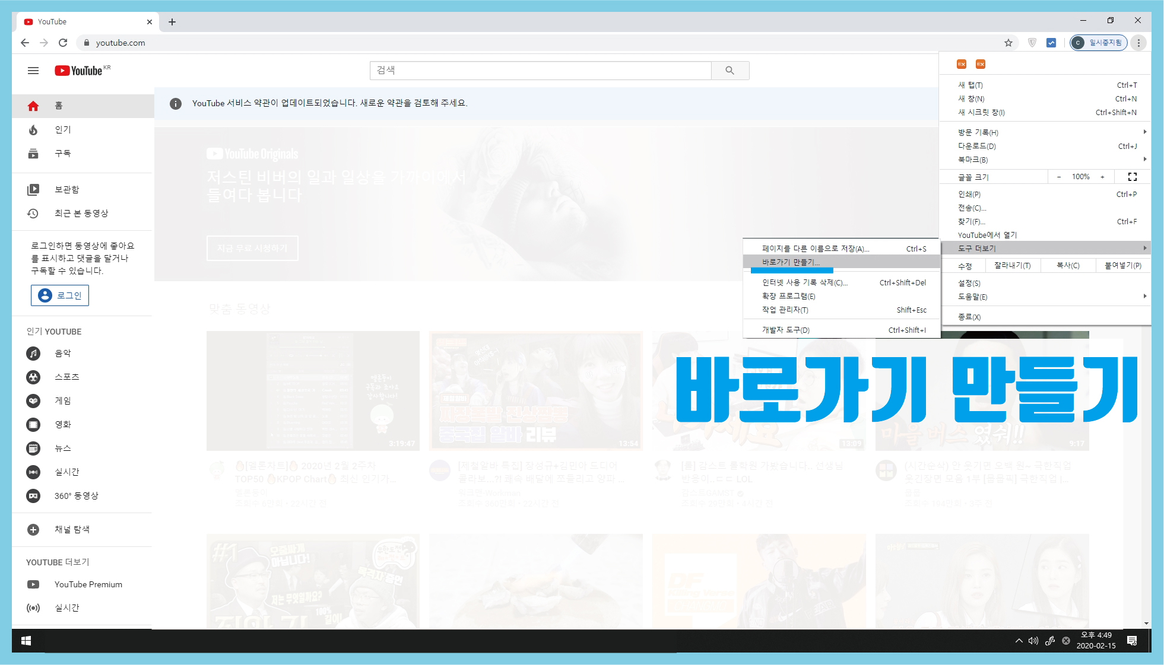Click the fullscreen icon in zoom row
This screenshot has width=1164, height=665.
tap(1132, 177)
